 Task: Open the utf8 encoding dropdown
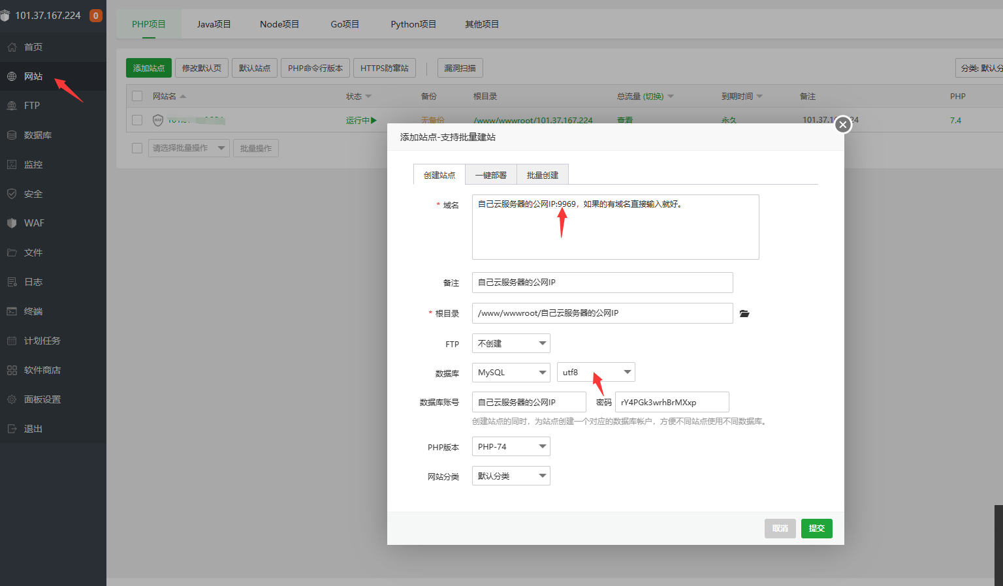pos(596,372)
